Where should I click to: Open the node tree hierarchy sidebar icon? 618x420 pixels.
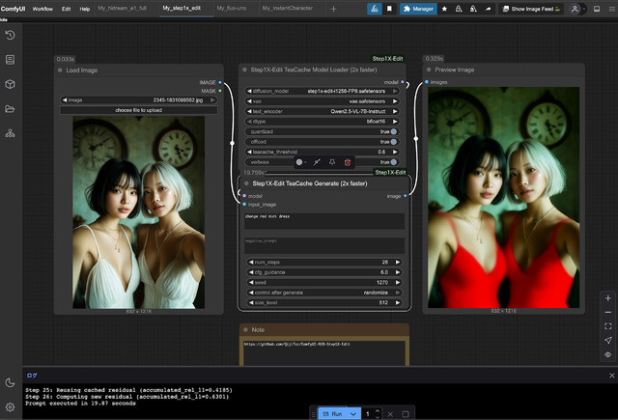pyautogui.click(x=11, y=133)
